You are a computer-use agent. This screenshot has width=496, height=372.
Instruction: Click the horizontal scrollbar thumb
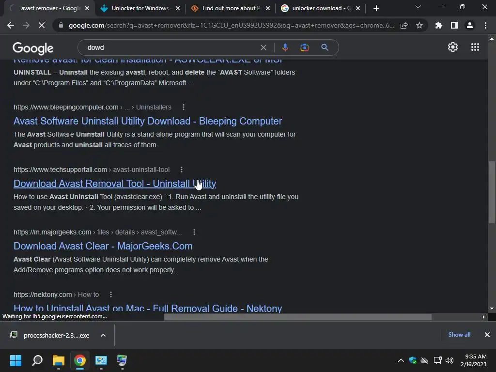[x=298, y=317]
